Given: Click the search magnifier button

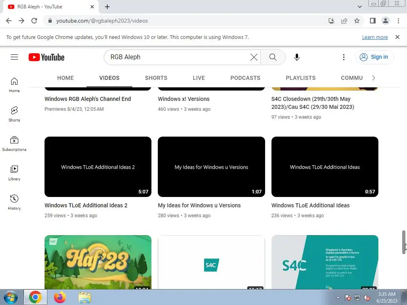Looking at the screenshot, I should pyautogui.click(x=273, y=57).
